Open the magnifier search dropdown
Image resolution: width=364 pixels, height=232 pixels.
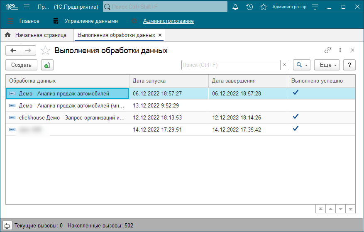302,65
